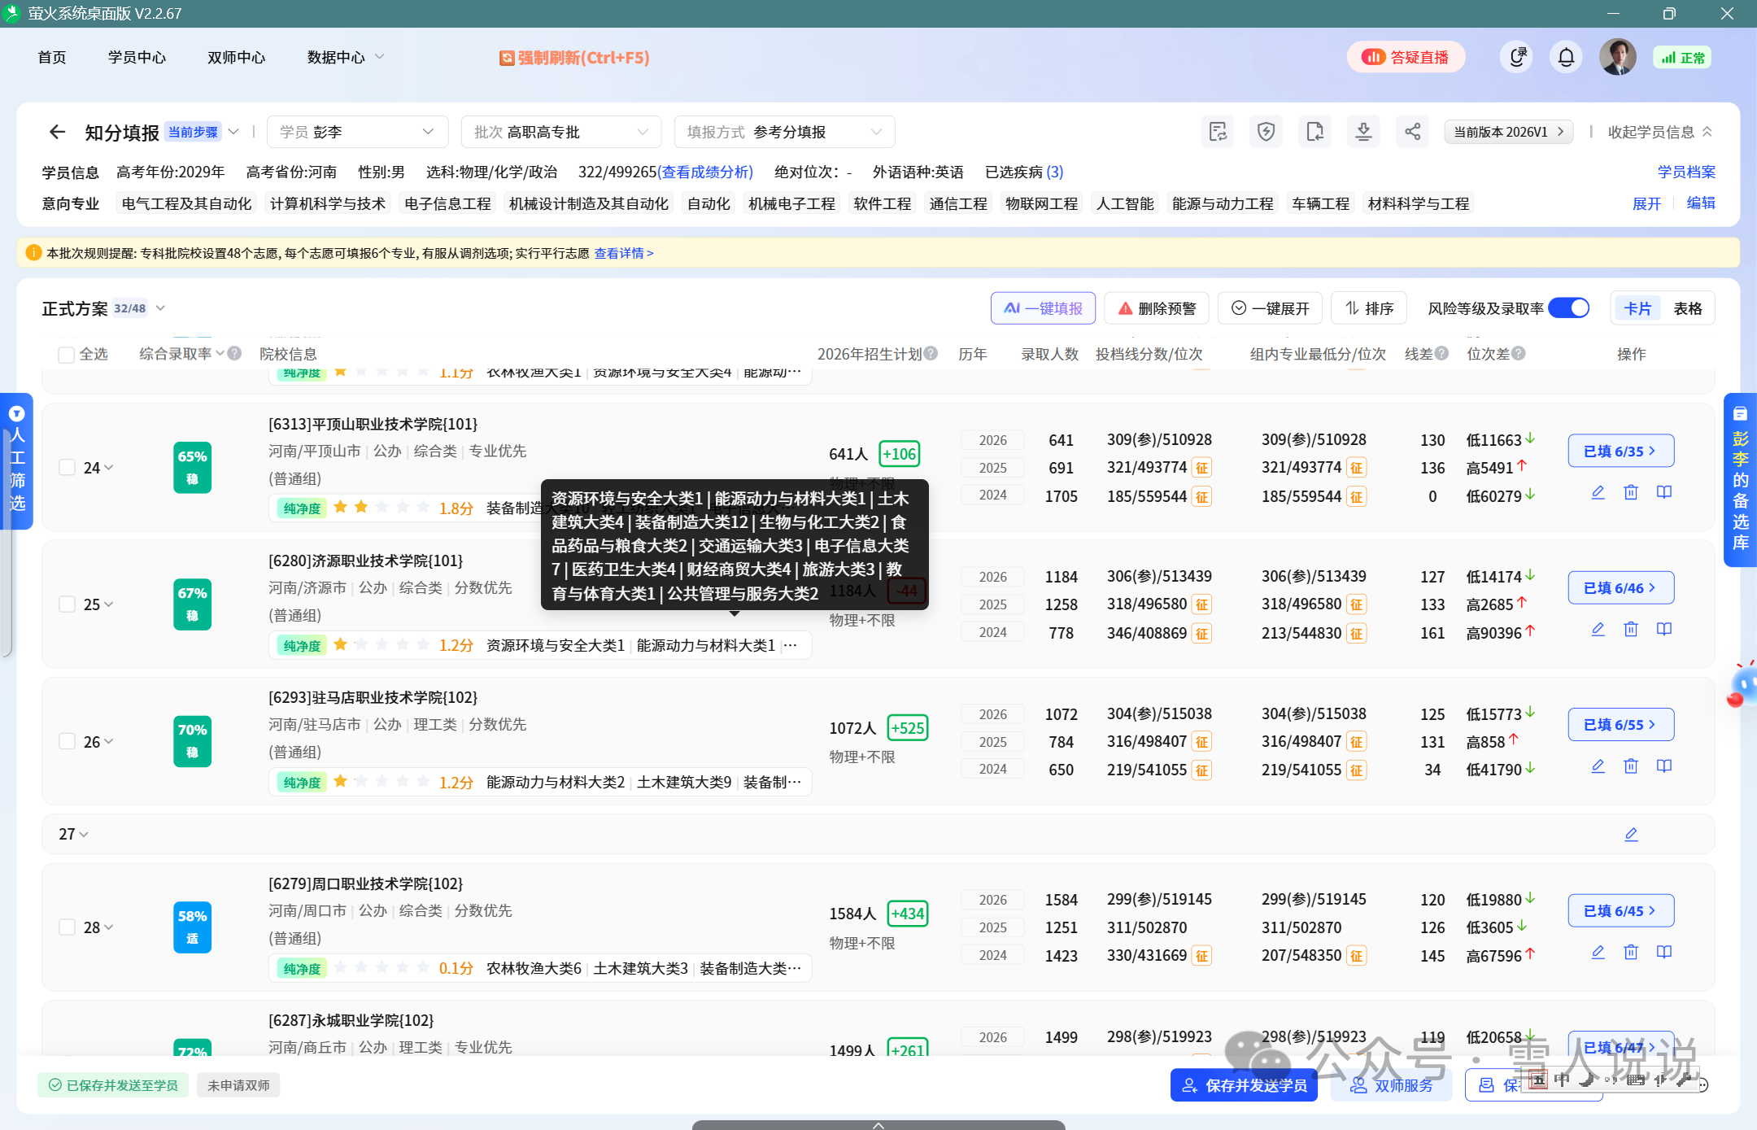Click the document export icon in toolbar
Viewport: 1757px width, 1130px height.
pos(1315,132)
